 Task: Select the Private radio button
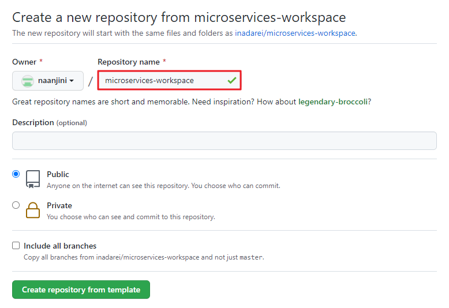pos(16,205)
